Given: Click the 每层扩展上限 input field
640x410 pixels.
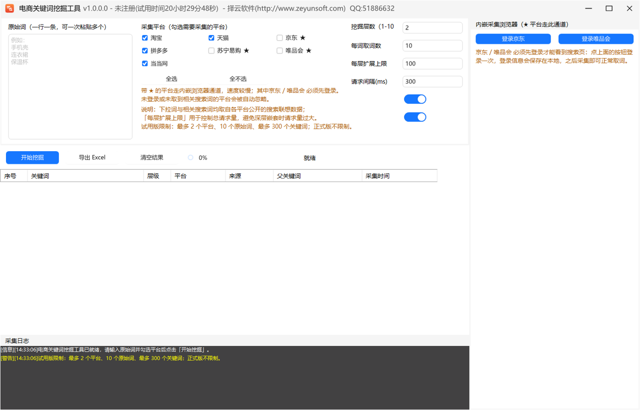Looking at the screenshot, I should tap(432, 64).
